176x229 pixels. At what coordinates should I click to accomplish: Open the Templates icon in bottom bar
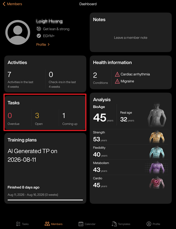pyautogui.click(x=114, y=224)
